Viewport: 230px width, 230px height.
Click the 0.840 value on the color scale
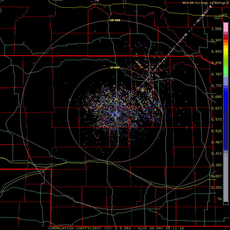[x=216, y=63]
